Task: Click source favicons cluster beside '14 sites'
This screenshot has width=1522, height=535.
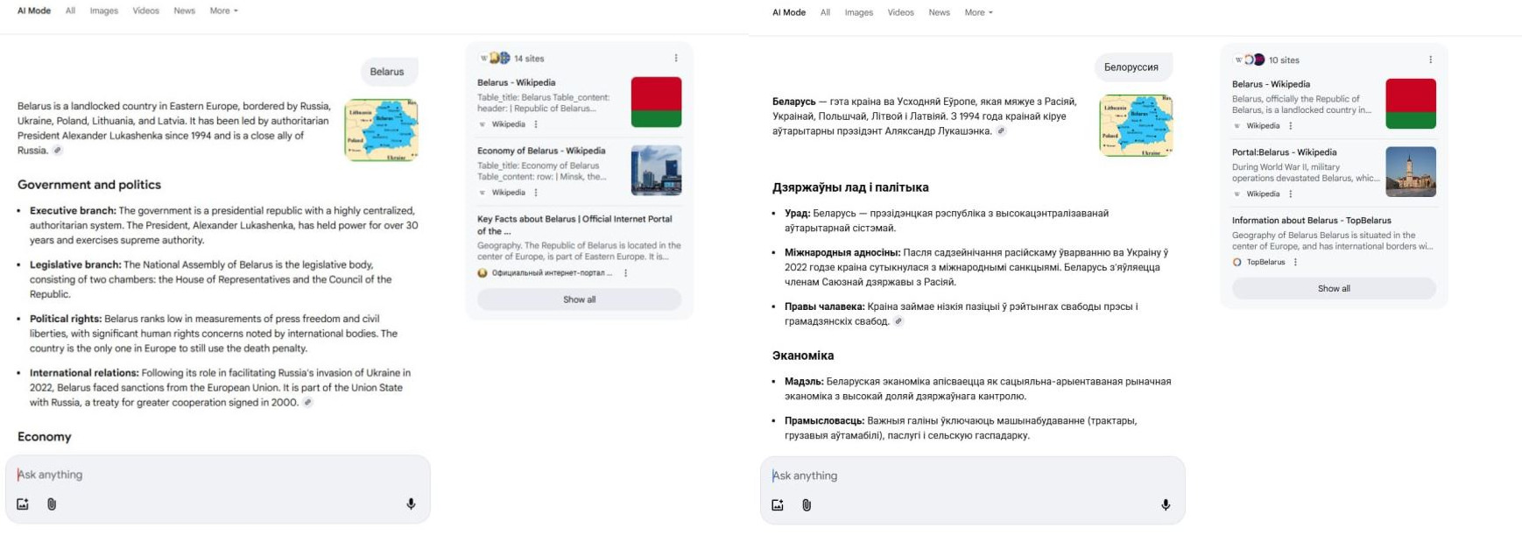Action: coord(495,58)
